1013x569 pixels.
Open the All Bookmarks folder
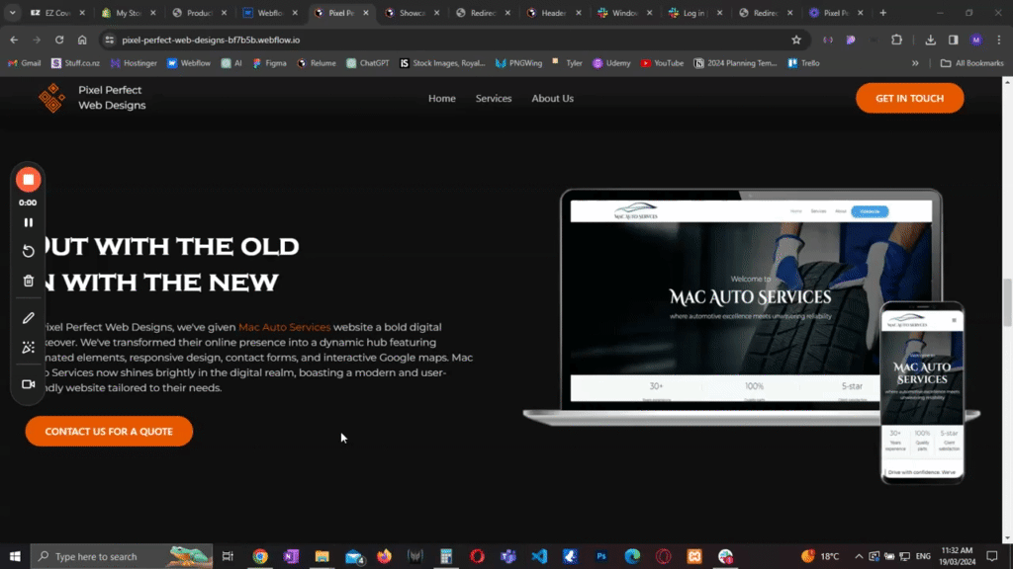pos(971,63)
